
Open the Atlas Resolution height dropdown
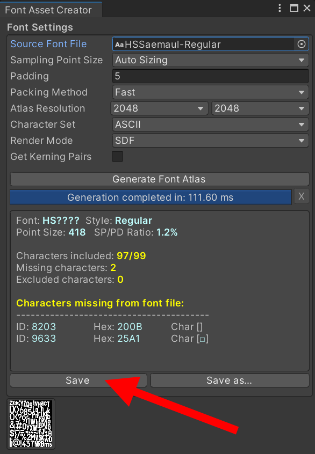[x=260, y=108]
